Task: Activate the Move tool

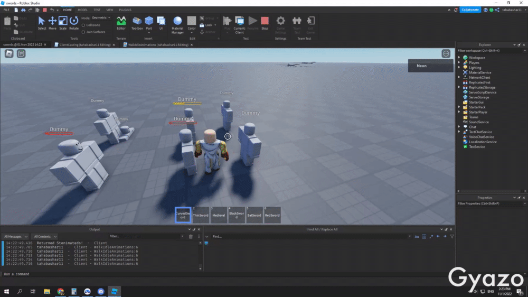Action: tap(52, 23)
